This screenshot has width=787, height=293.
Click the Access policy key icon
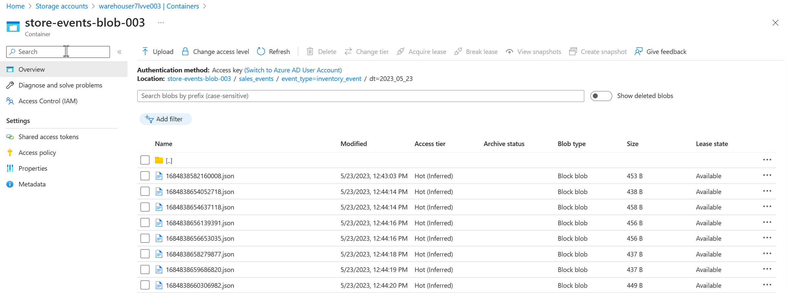click(x=10, y=153)
